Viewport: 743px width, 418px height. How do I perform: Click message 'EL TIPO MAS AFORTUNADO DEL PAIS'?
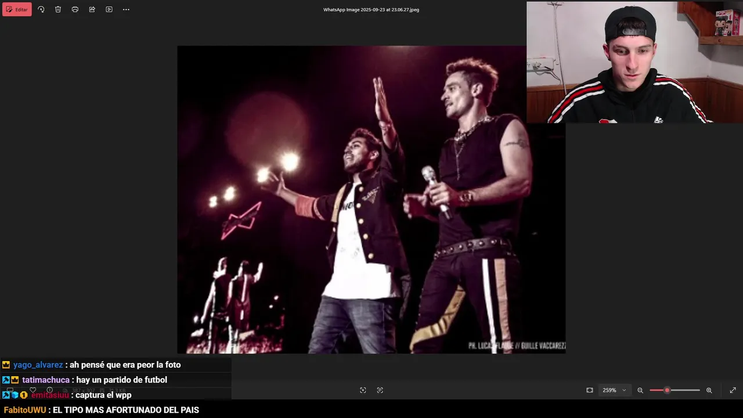pos(126,410)
